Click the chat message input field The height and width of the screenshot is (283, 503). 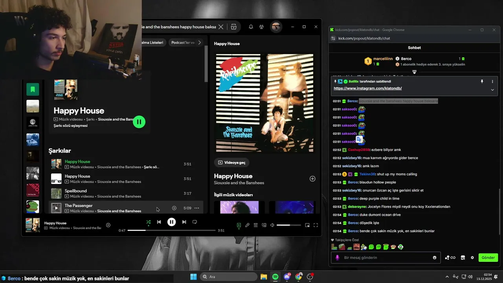[x=385, y=257]
